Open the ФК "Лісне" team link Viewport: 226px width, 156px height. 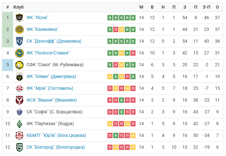coord(37,18)
